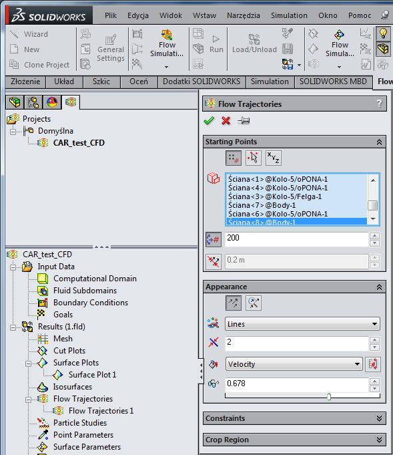Open the Okno menu
The width and height of the screenshot is (393, 455).
[x=328, y=15]
